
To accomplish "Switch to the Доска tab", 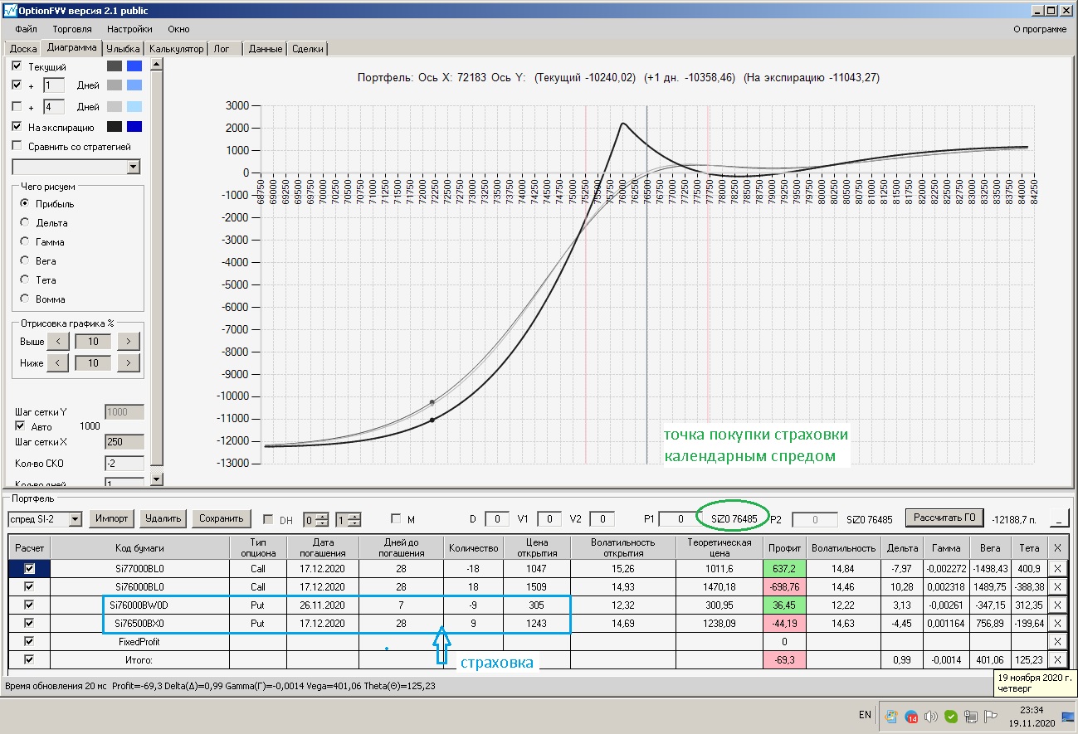I will click(23, 49).
